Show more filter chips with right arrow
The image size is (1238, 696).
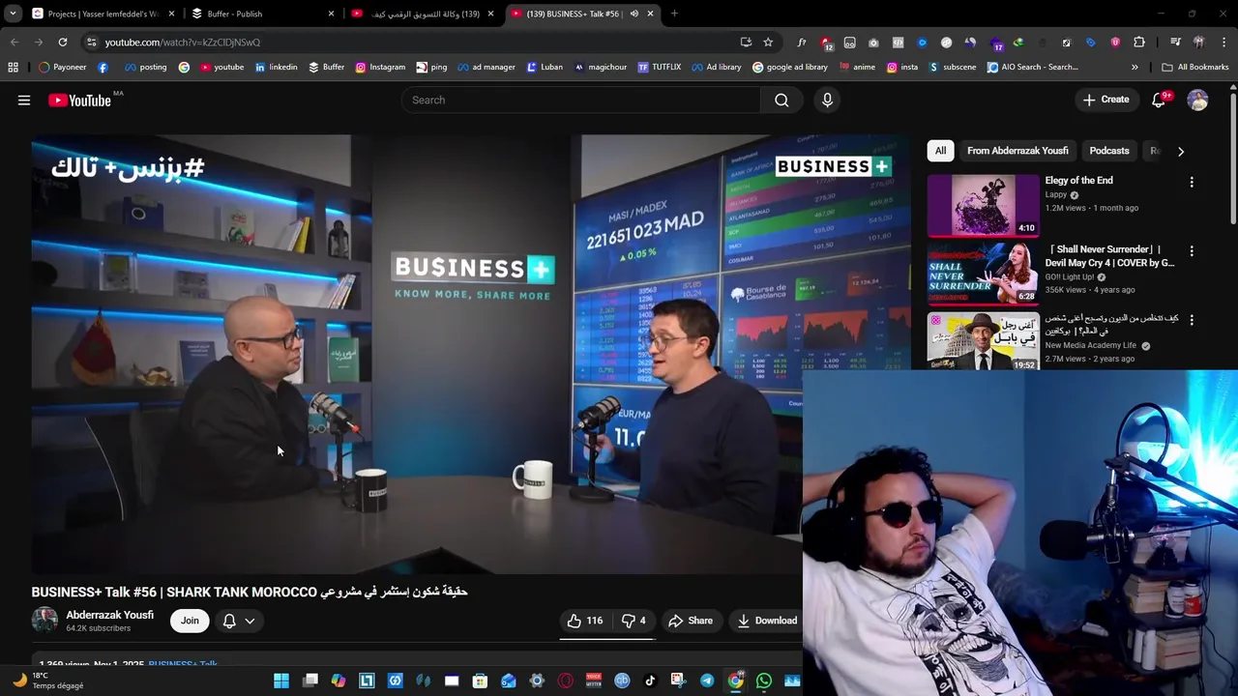[x=1181, y=151]
